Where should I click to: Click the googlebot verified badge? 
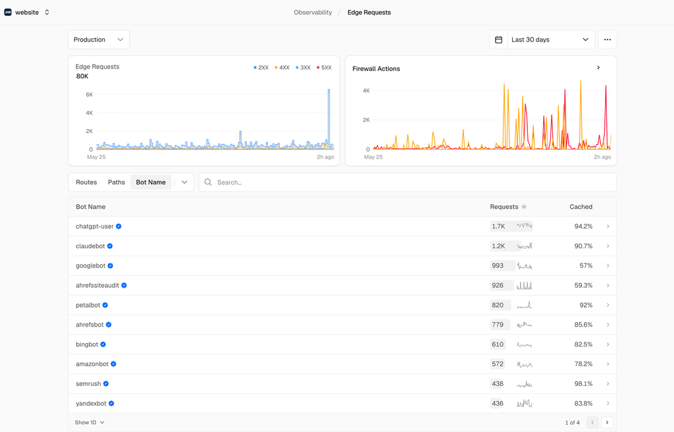(x=111, y=266)
